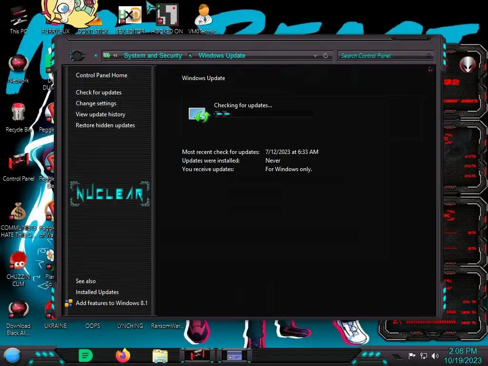Click Check for updates link

99,92
